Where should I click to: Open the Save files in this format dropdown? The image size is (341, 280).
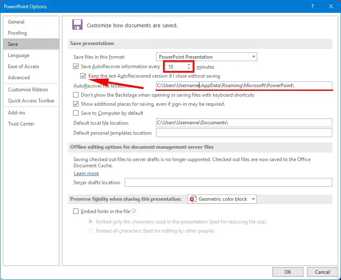click(206, 57)
